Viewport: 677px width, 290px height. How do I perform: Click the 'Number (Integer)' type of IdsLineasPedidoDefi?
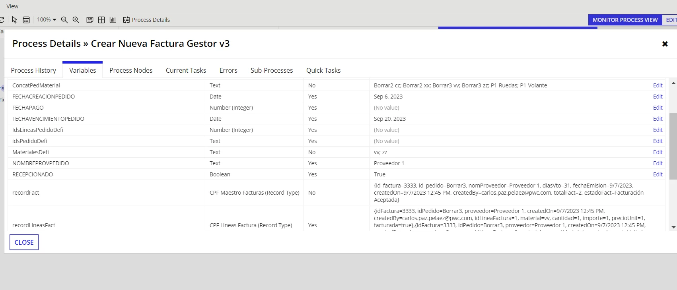click(232, 130)
